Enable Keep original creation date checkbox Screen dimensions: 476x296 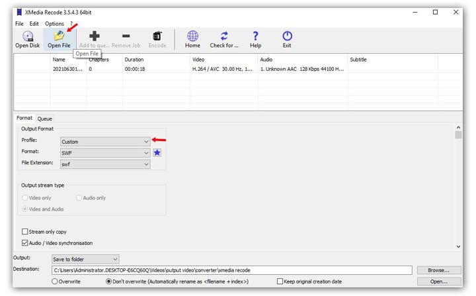pyautogui.click(x=280, y=281)
